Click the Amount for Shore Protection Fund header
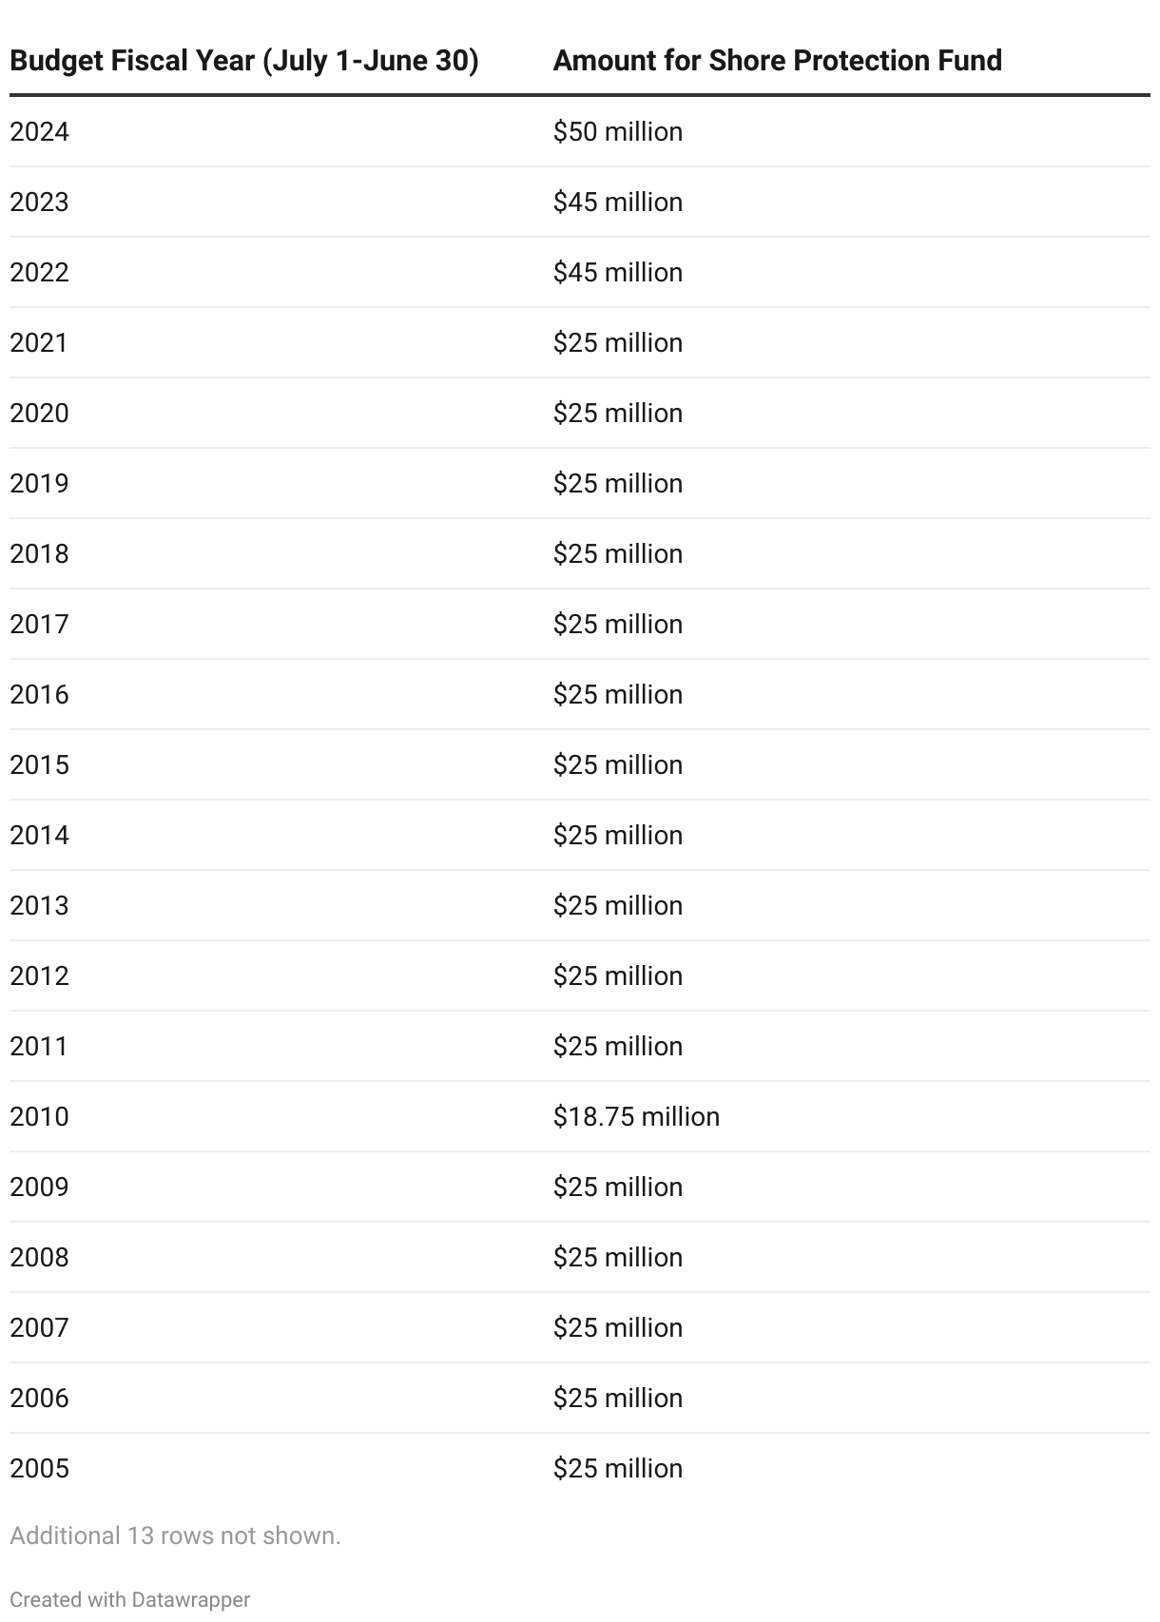The height and width of the screenshot is (1622, 1160). (778, 61)
